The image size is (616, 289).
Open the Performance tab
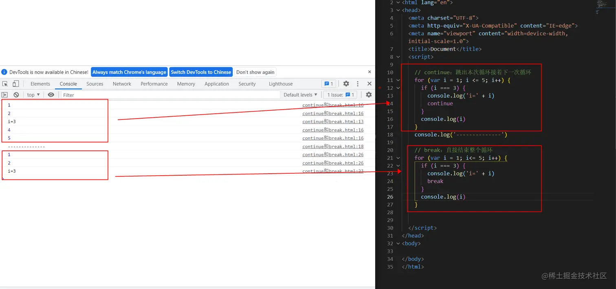tap(154, 84)
